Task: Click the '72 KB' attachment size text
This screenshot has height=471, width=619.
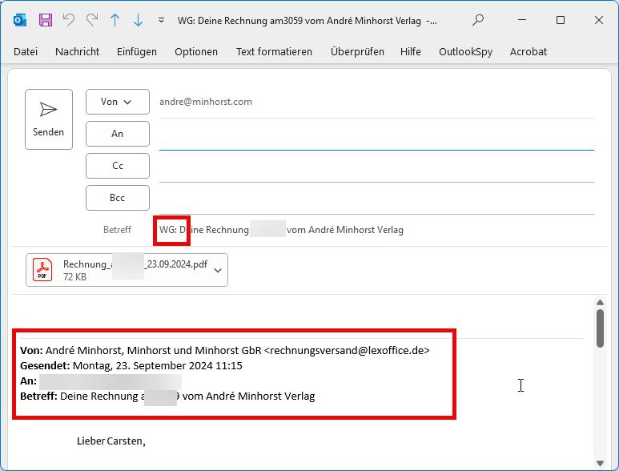Action: coord(74,277)
